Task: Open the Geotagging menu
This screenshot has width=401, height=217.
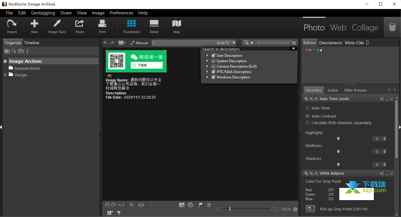Action: tap(43, 13)
